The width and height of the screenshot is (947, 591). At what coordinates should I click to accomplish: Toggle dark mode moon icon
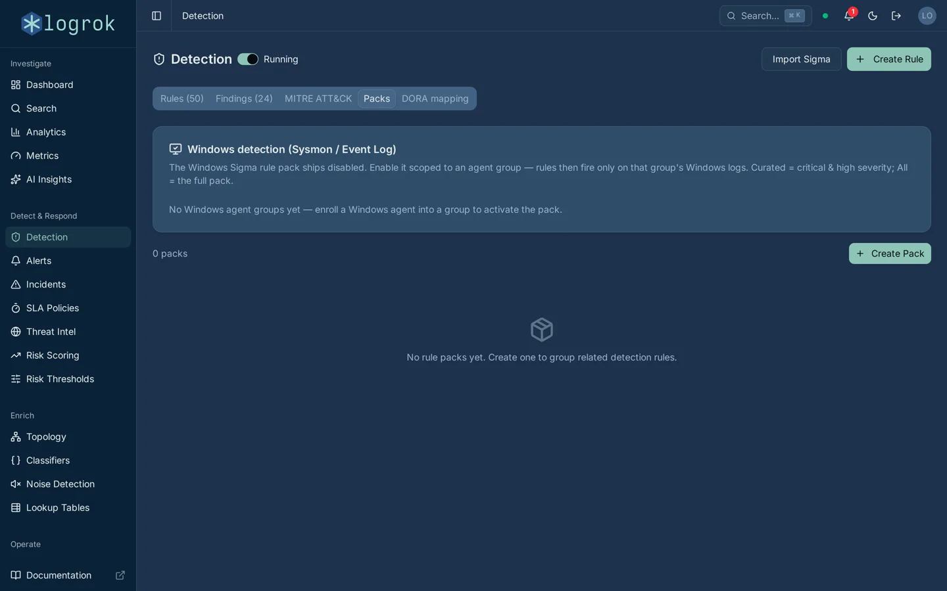(873, 16)
